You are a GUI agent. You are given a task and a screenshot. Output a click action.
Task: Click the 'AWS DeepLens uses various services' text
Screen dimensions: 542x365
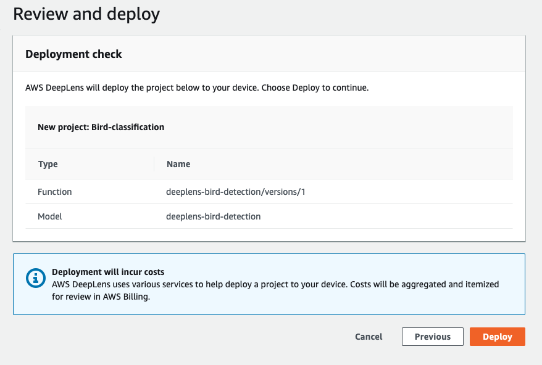pyautogui.click(x=123, y=284)
